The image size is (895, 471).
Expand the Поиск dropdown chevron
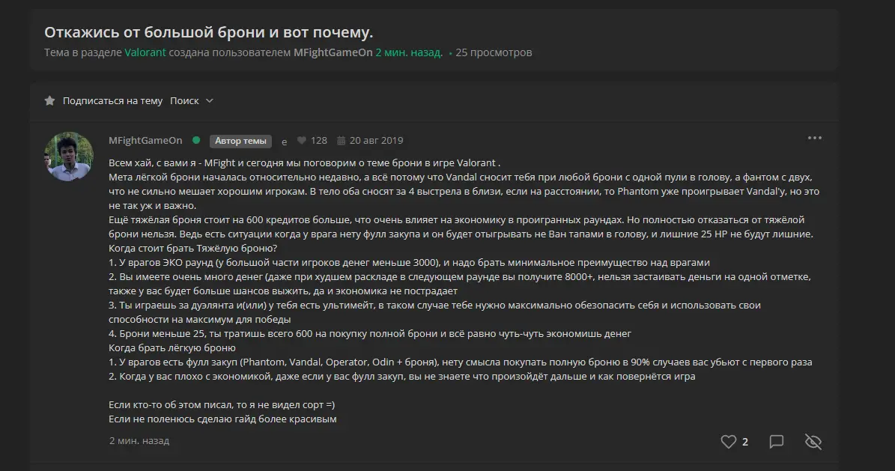210,100
